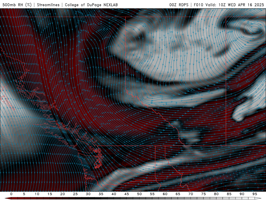The height and width of the screenshot is (200, 266).
Task: Click the "80" label on the color scale
Action: (x=216, y=194)
